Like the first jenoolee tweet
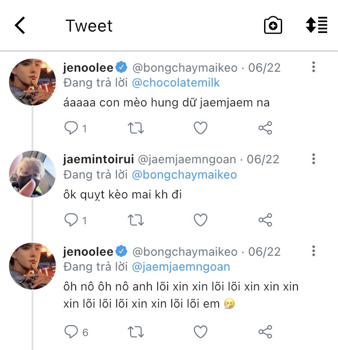The width and height of the screenshot is (338, 350). pyautogui.click(x=200, y=128)
